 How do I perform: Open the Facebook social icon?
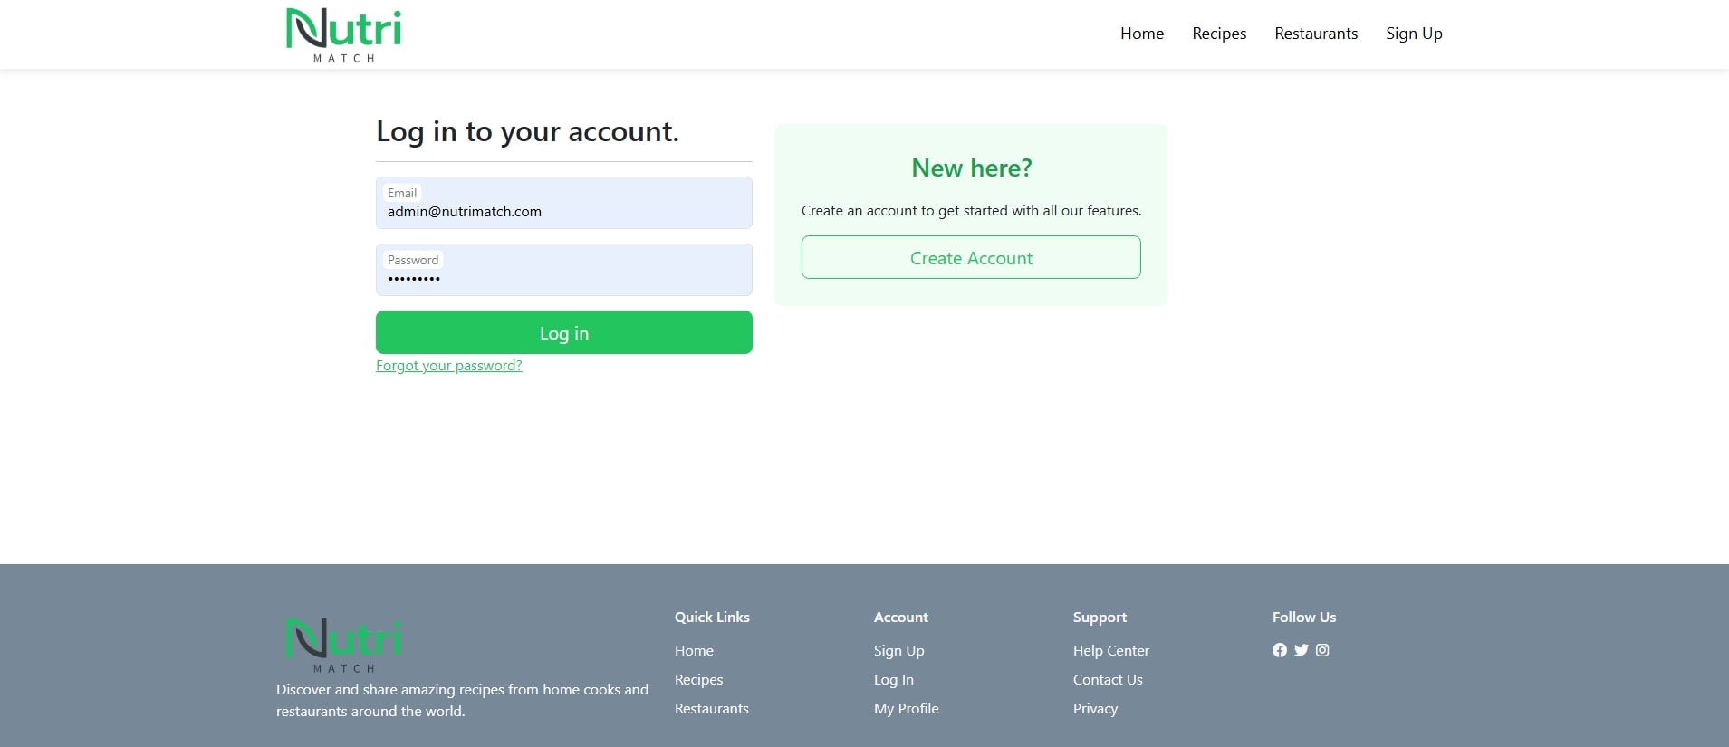pyautogui.click(x=1279, y=650)
